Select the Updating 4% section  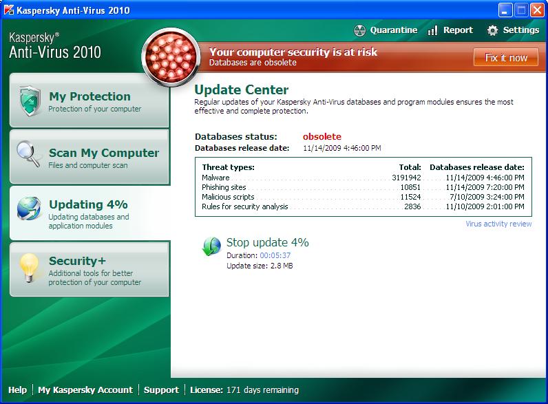tap(89, 213)
